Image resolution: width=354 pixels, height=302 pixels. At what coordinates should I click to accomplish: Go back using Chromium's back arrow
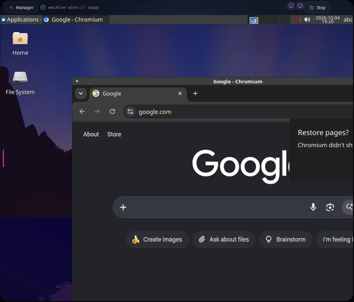click(82, 111)
